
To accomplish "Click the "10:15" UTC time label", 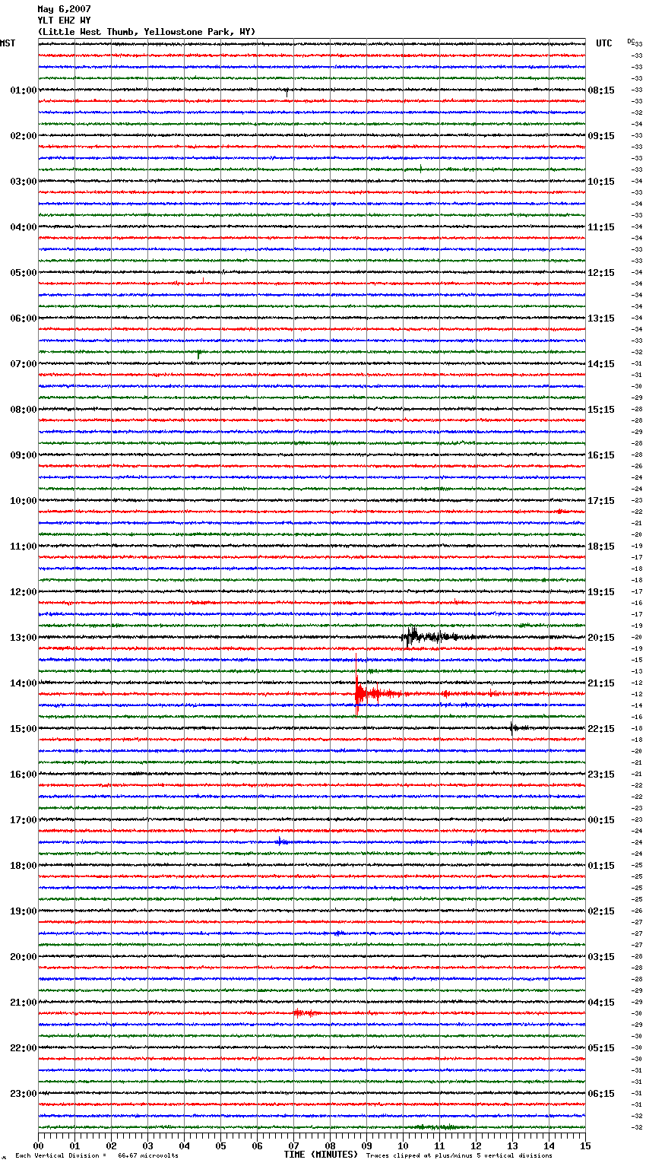I will pos(601,182).
